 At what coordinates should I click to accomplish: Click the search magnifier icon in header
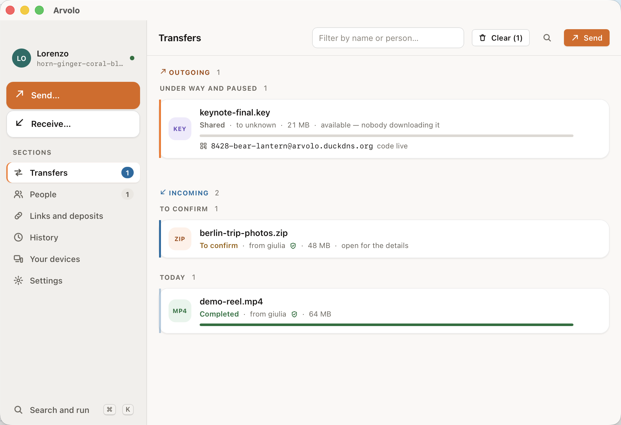coord(547,38)
